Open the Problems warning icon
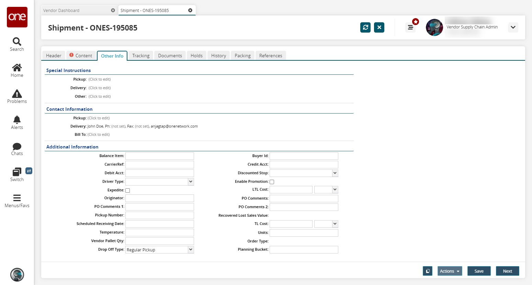Image resolution: width=532 pixels, height=285 pixels. [x=17, y=94]
